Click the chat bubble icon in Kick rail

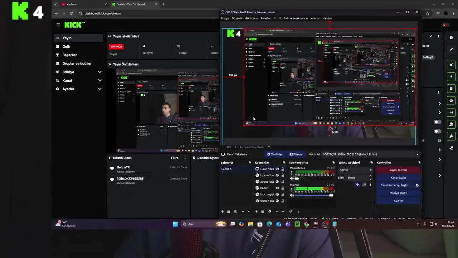click(x=451, y=100)
